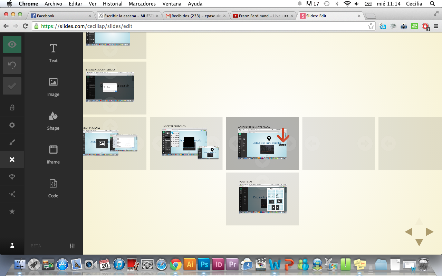Open the user profile icon

[12, 246]
